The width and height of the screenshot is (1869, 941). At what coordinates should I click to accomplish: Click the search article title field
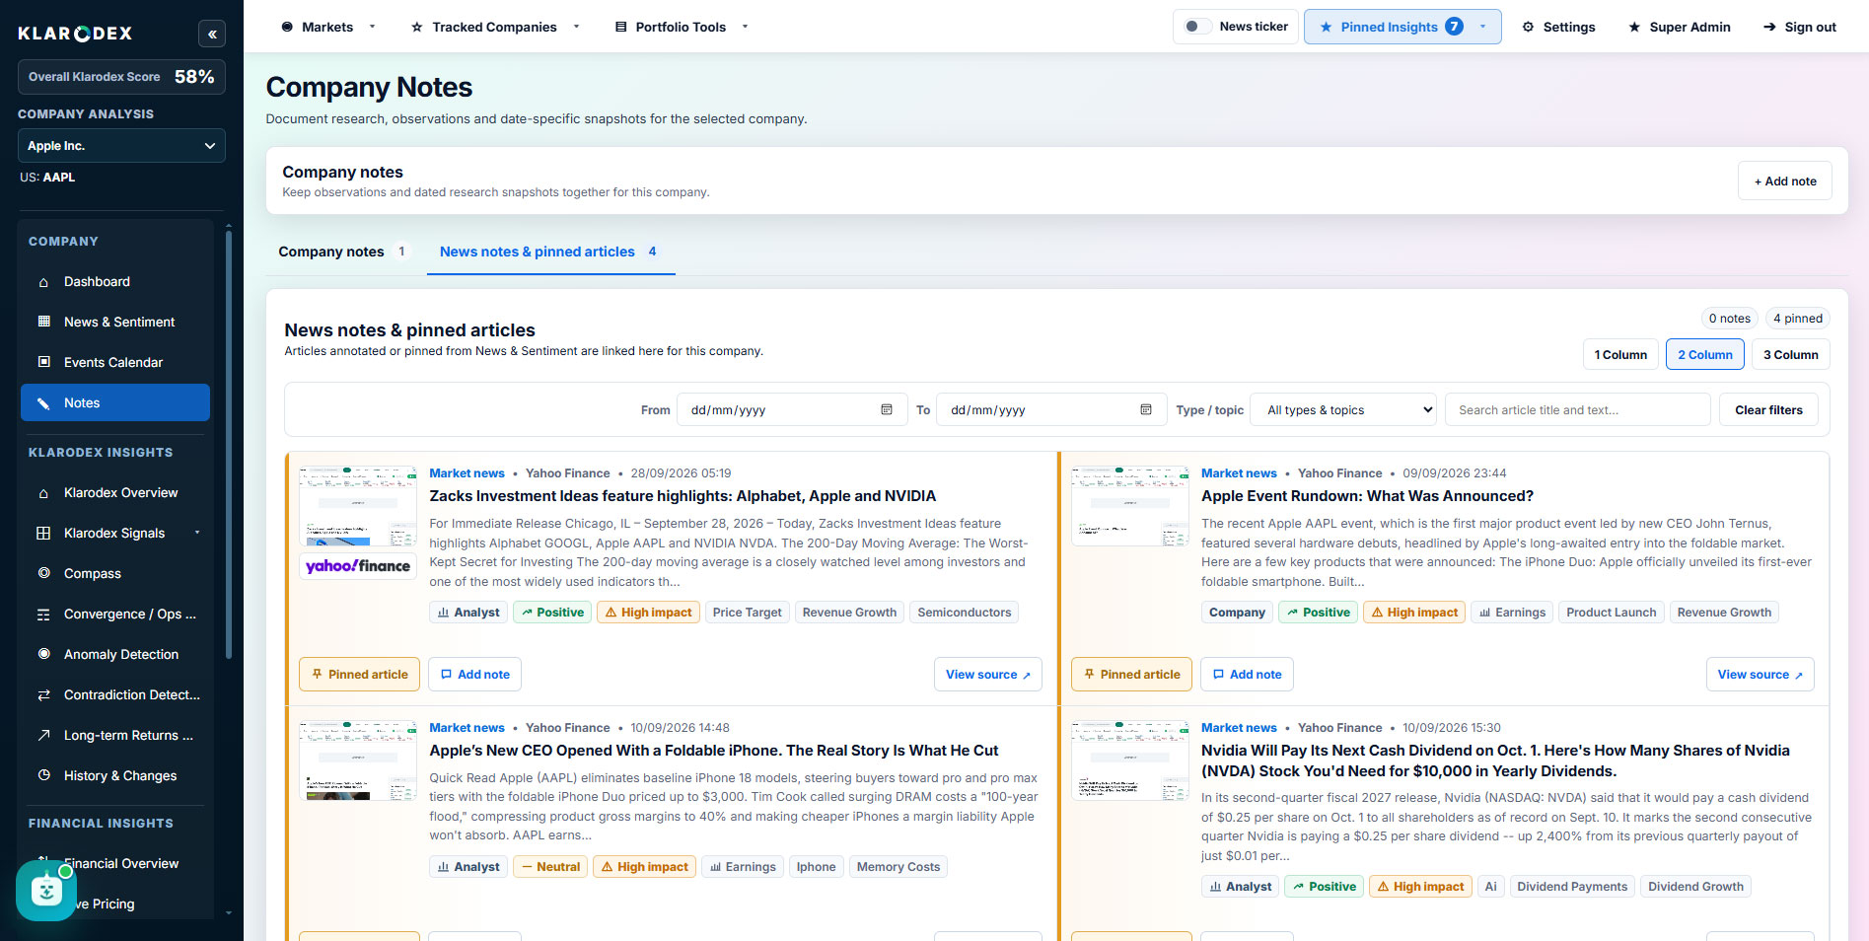click(x=1577, y=409)
